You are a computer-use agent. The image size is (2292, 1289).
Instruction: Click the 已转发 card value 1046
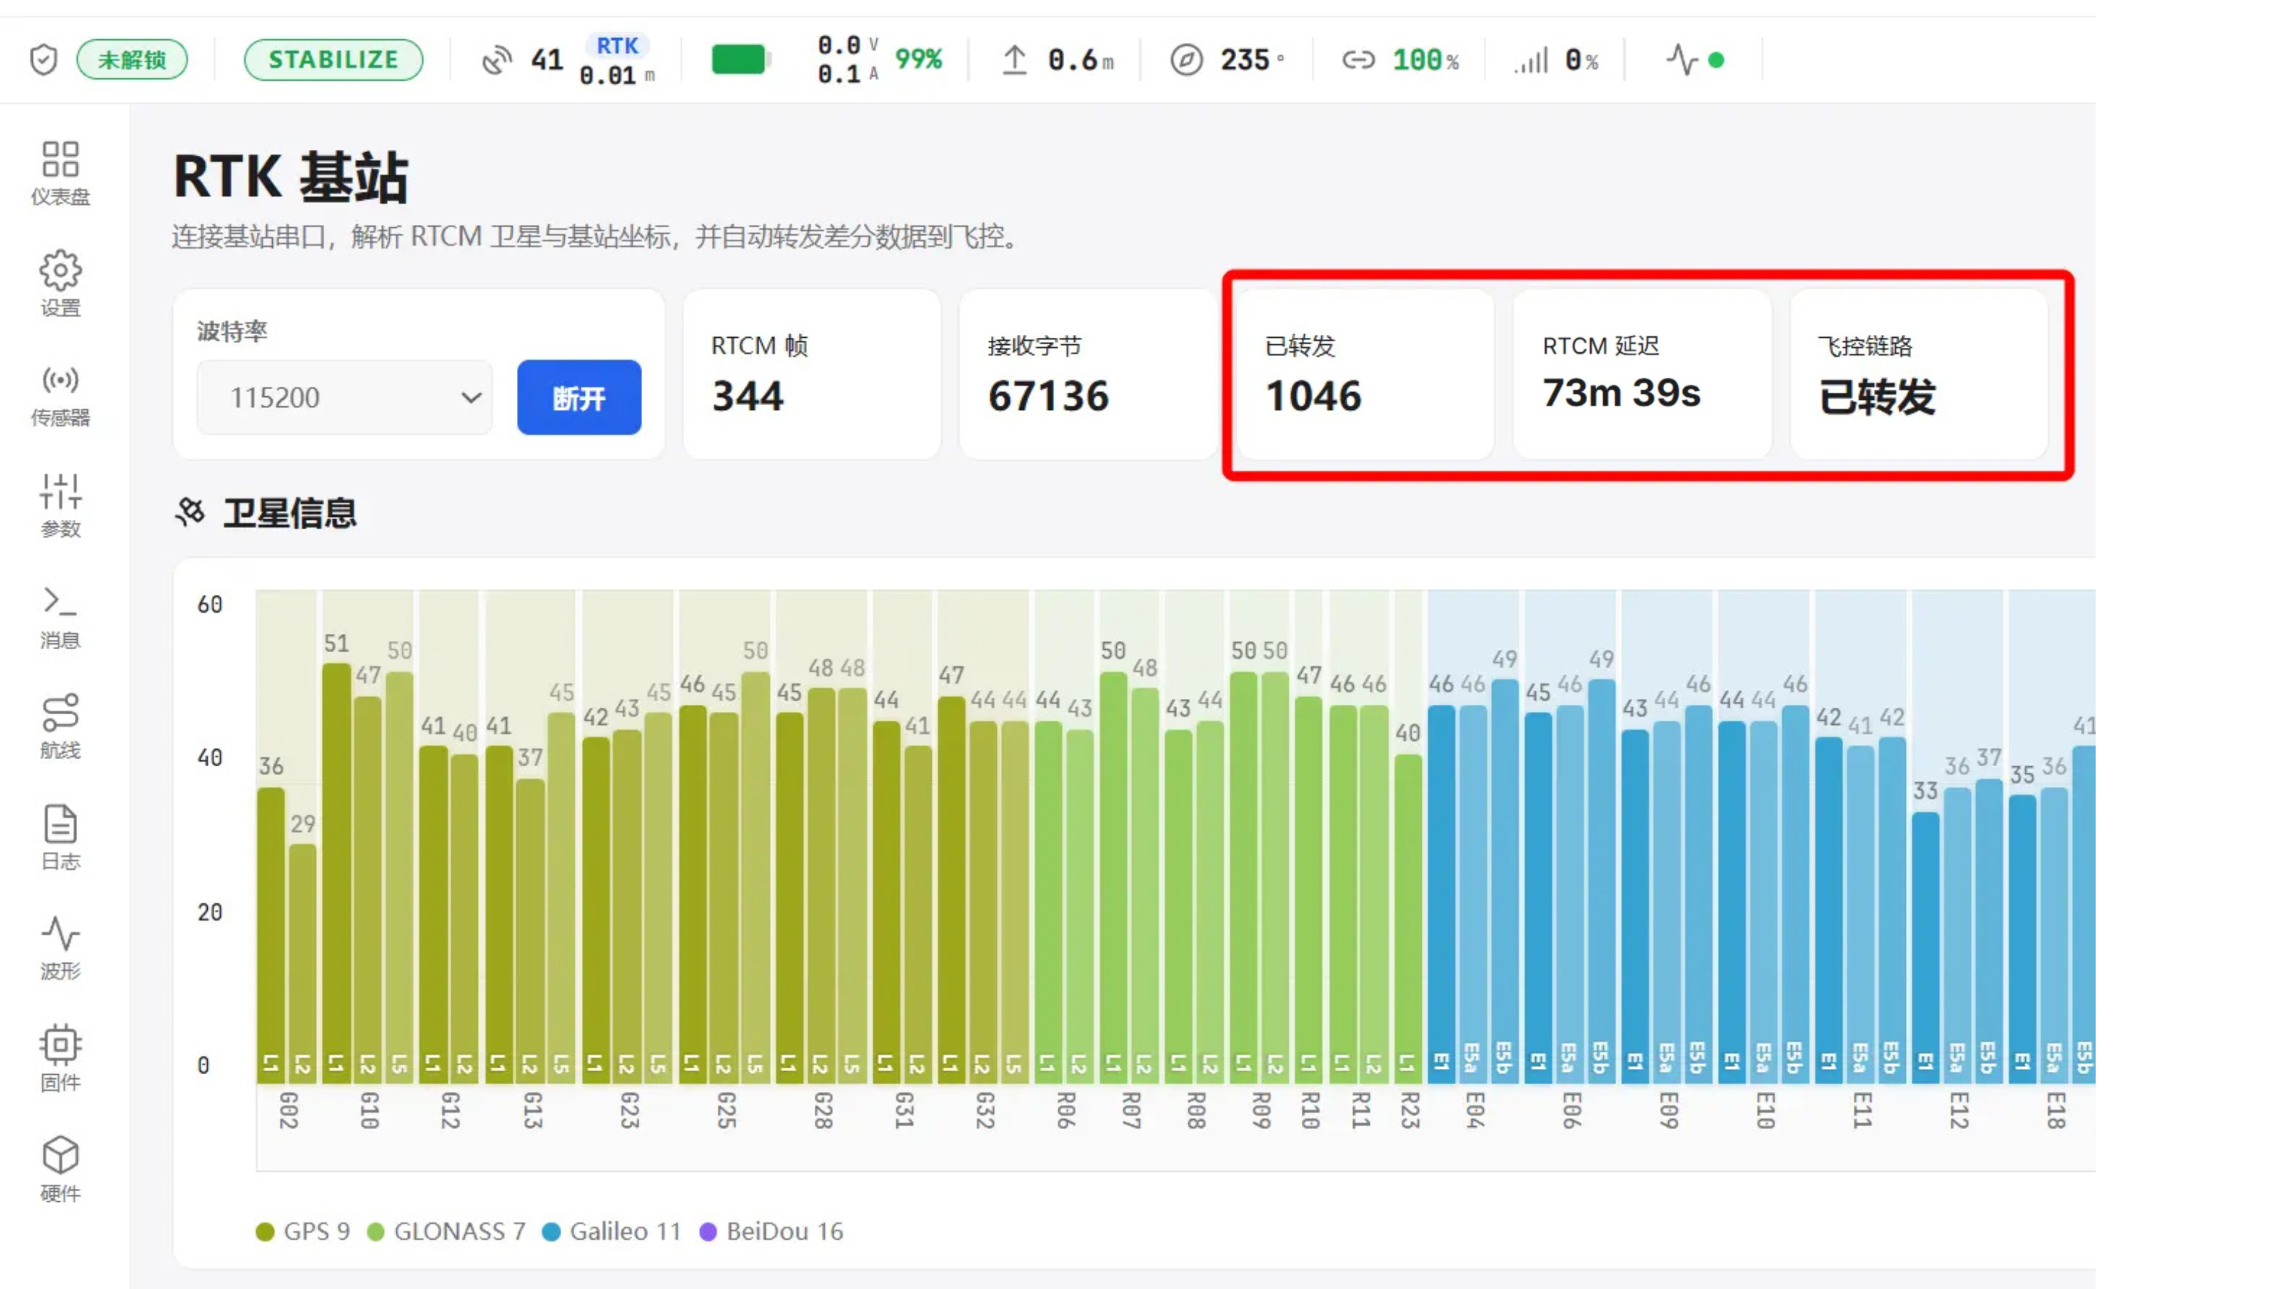(1313, 396)
